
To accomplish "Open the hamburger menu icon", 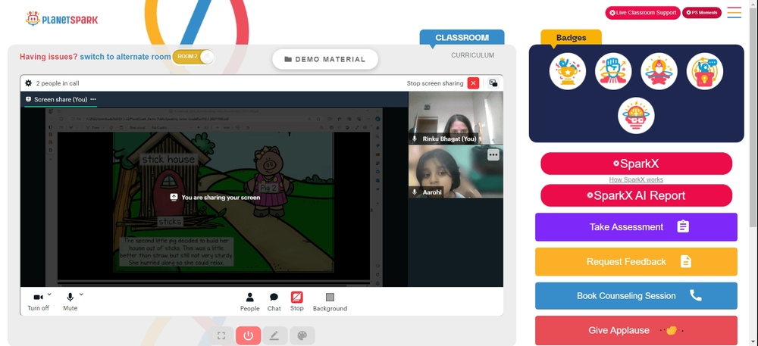I will coord(735,13).
